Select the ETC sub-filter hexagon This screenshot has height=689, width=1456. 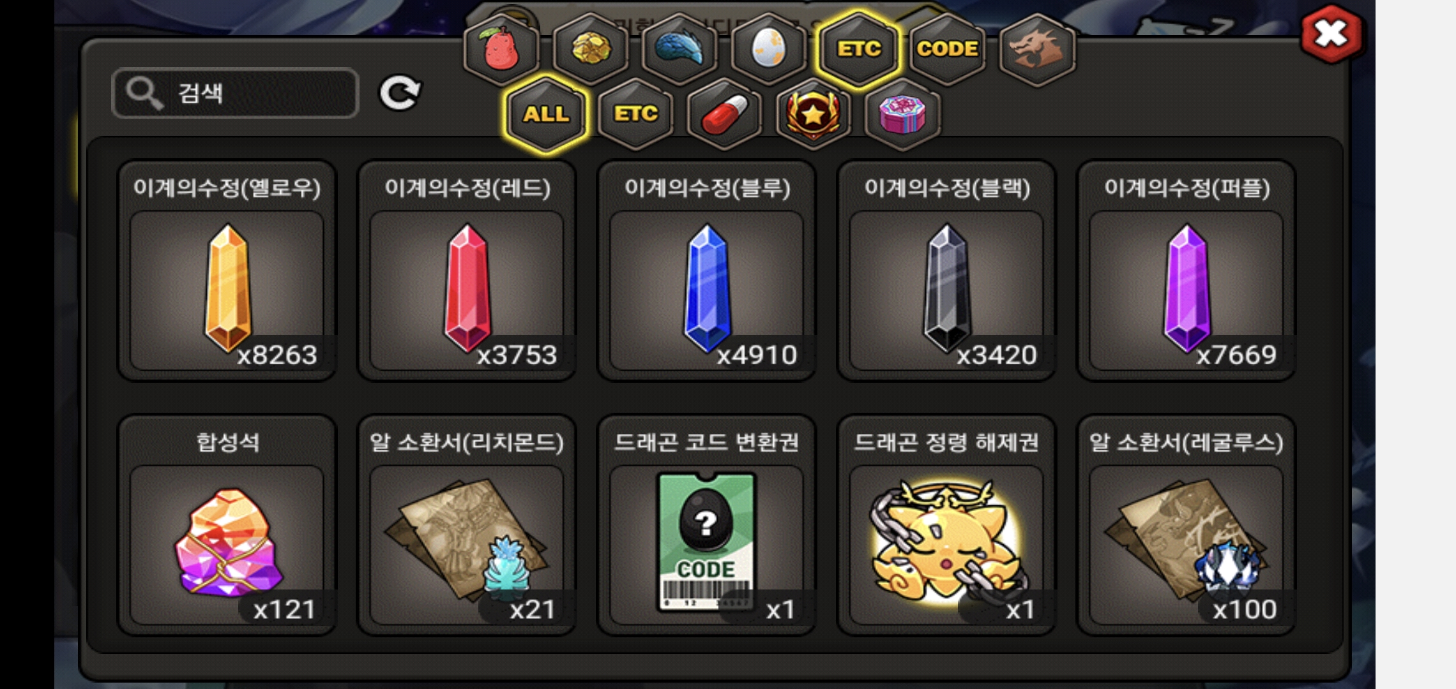pyautogui.click(x=635, y=115)
